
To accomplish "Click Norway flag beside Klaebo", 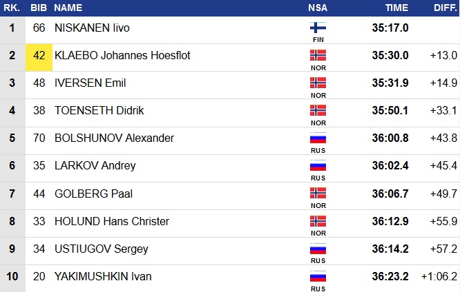I will tap(318, 55).
